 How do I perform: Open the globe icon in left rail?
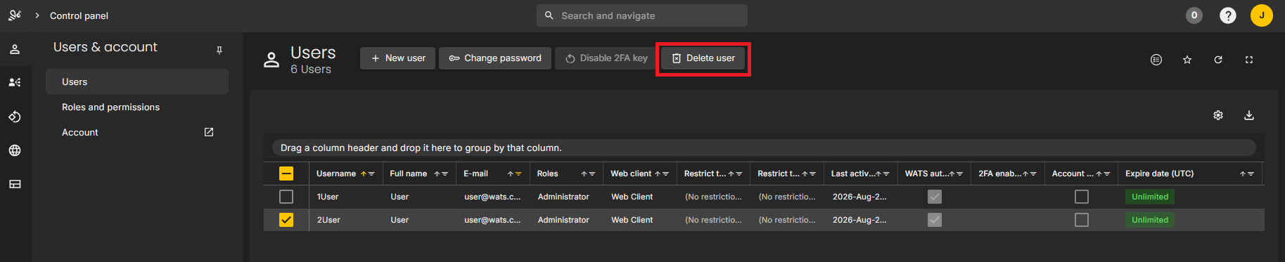pos(15,150)
